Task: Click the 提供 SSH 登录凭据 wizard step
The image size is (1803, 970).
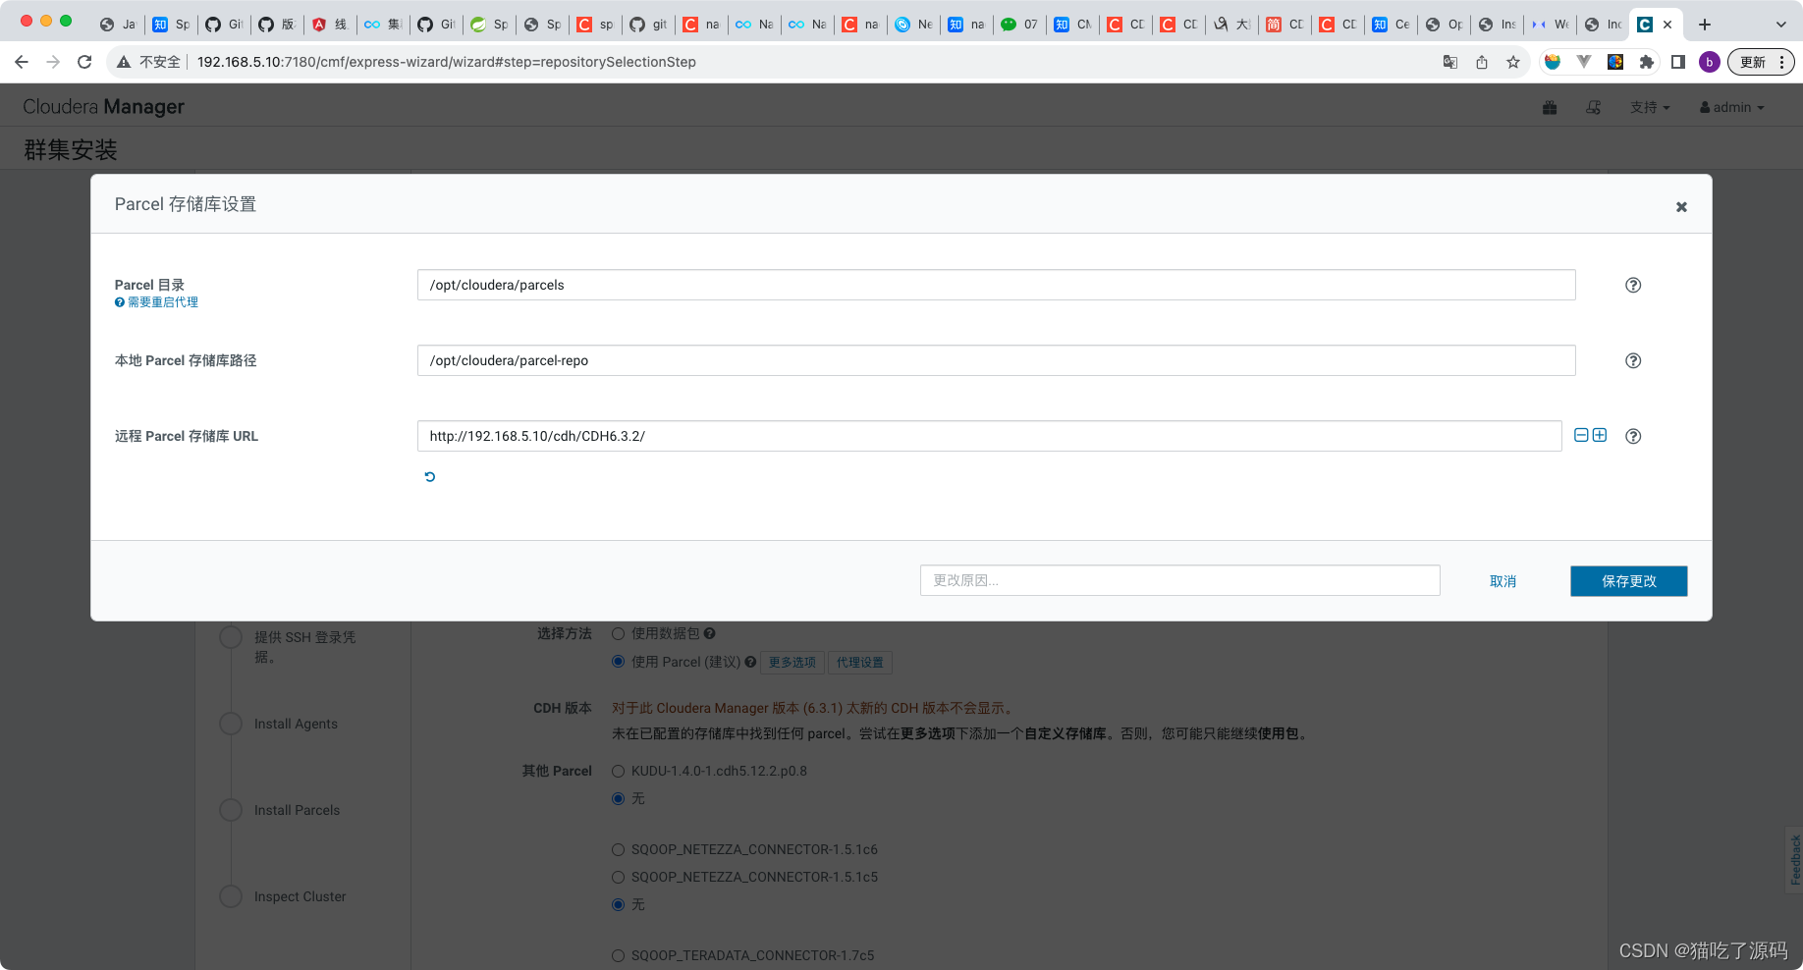Action: [304, 647]
